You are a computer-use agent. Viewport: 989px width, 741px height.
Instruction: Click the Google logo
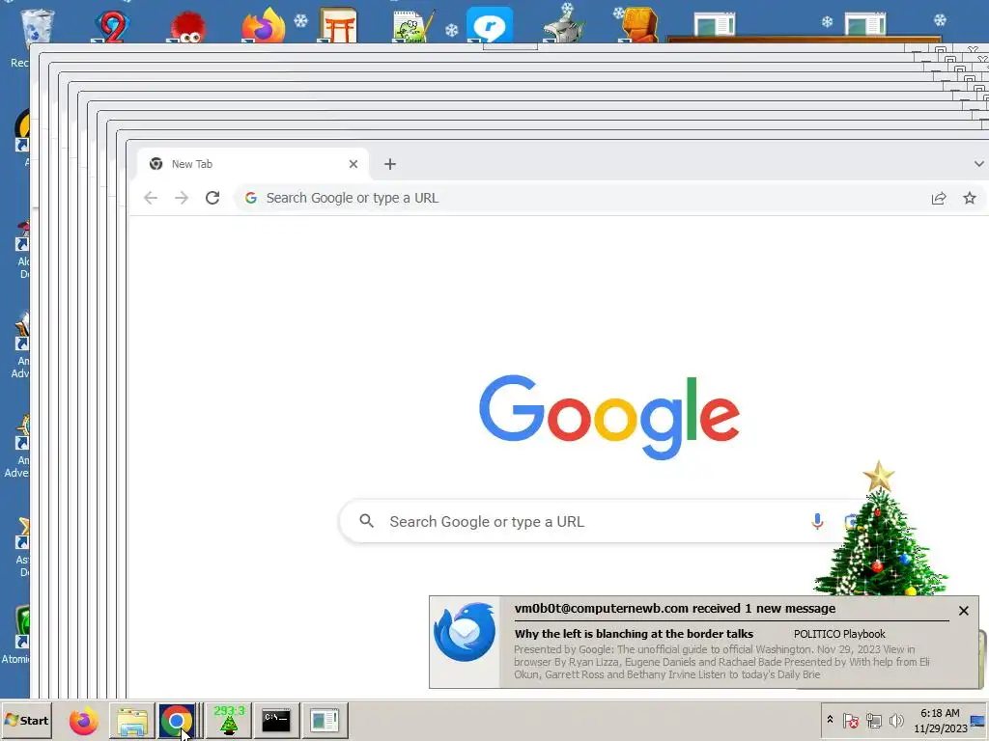coord(609,417)
